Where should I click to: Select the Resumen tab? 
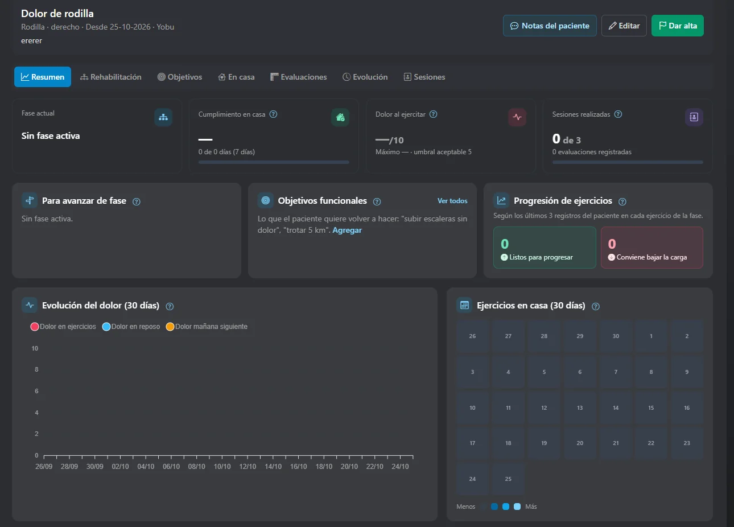click(x=43, y=77)
